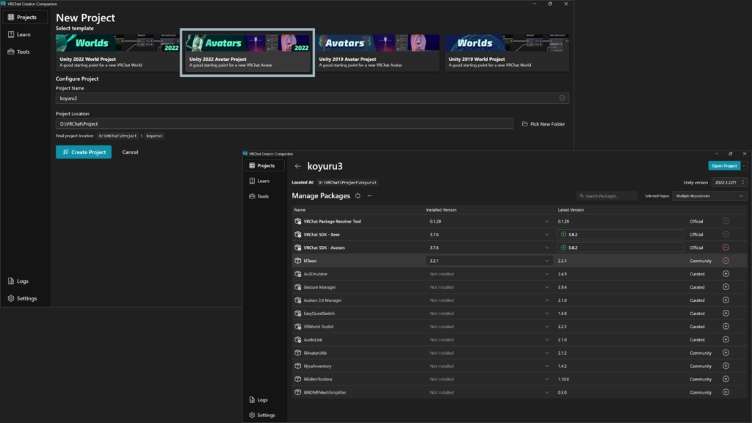Expand lilToon installed version dropdown
The image size is (752, 423).
tap(547, 261)
